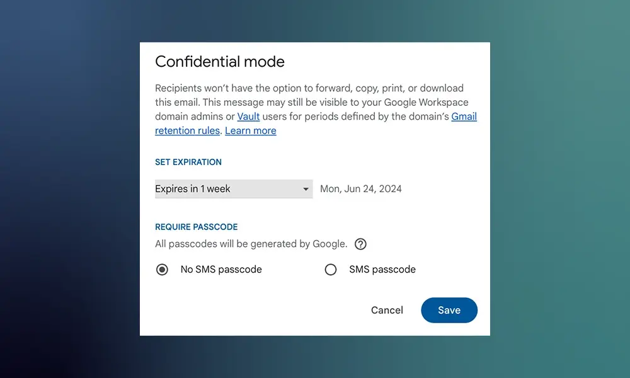Open the 'Expires in 1 week' dropdown
Viewport: 630px width, 378px height.
pyautogui.click(x=227, y=189)
